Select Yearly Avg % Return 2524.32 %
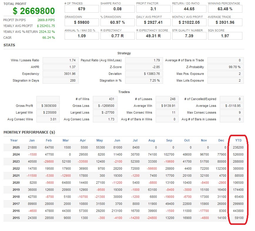 tap(47, 32)
